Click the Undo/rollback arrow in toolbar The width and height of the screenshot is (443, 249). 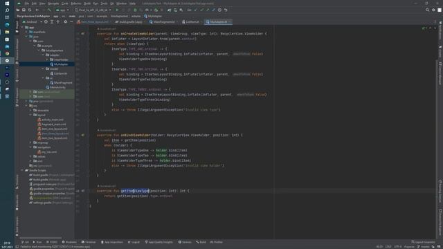(x=226, y=10)
